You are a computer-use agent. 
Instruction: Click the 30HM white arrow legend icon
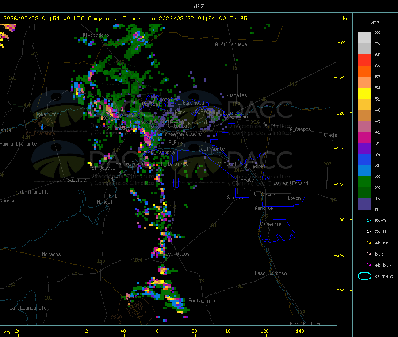[x=364, y=232]
